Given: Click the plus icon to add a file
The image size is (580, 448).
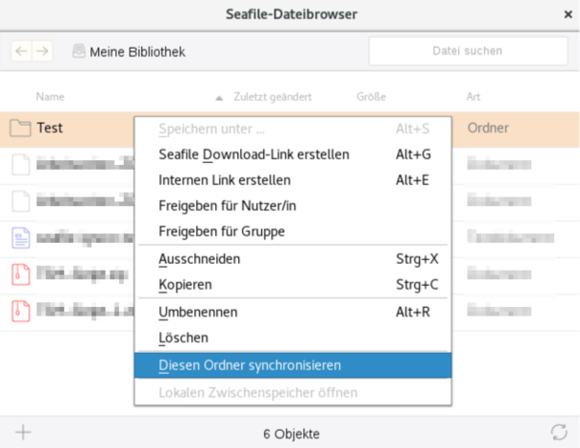Looking at the screenshot, I should (x=23, y=433).
